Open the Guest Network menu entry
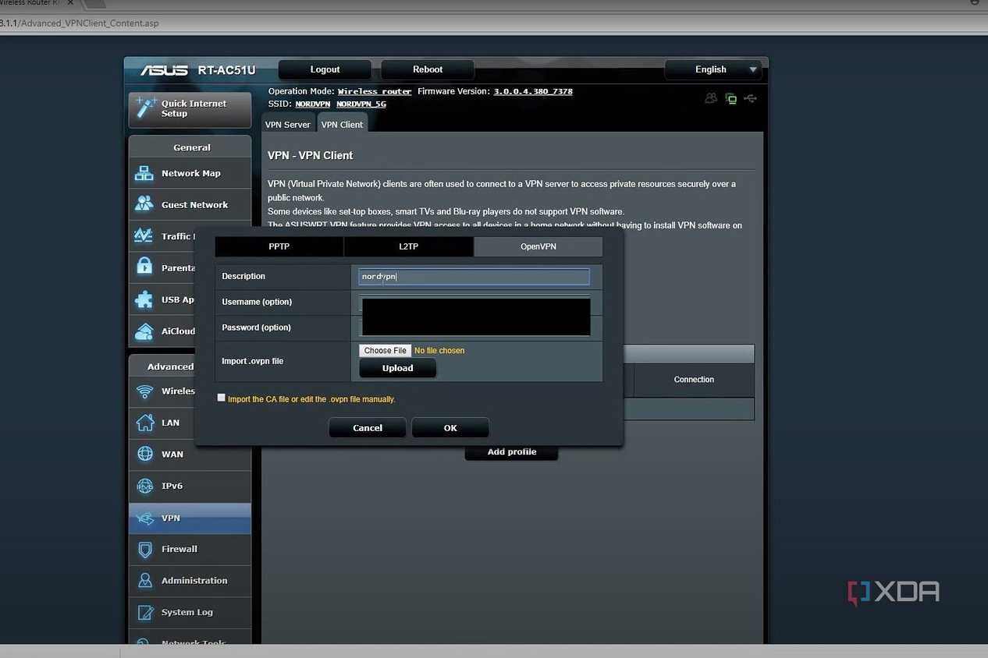 (190, 205)
